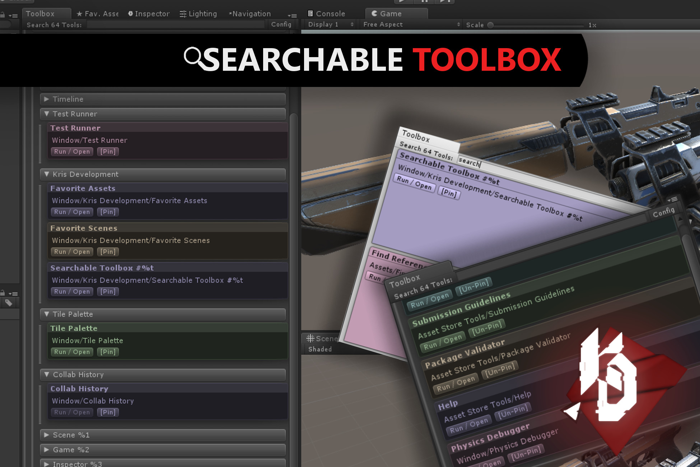Click the Window/Tile Palette path text
Viewport: 700px width, 467px height.
[x=87, y=341]
